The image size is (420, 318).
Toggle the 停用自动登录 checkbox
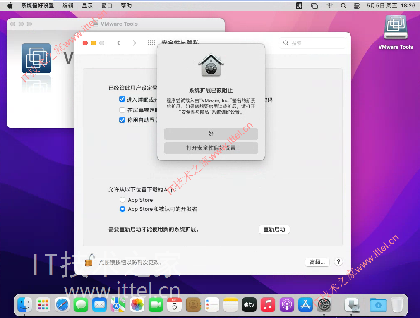click(x=122, y=120)
